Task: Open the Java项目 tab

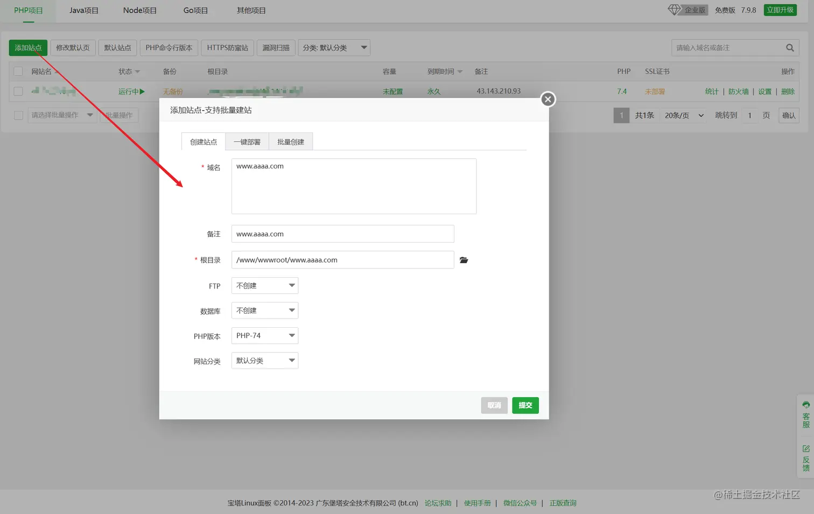Action: (x=84, y=10)
